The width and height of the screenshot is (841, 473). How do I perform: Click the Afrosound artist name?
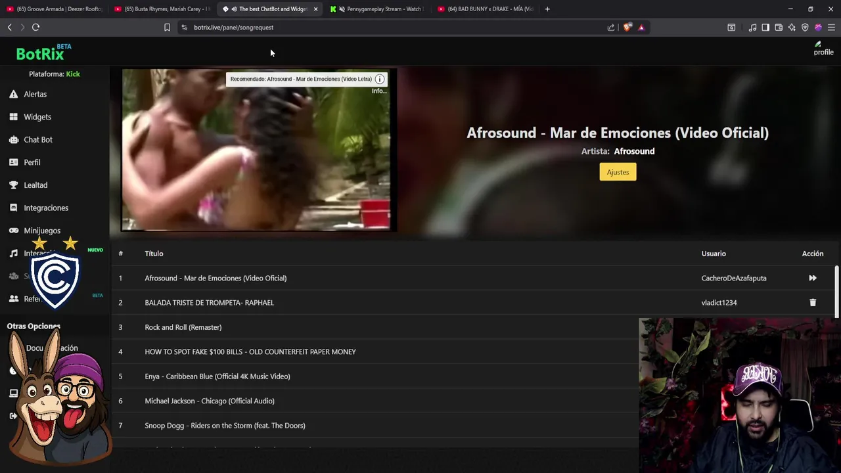pyautogui.click(x=634, y=151)
